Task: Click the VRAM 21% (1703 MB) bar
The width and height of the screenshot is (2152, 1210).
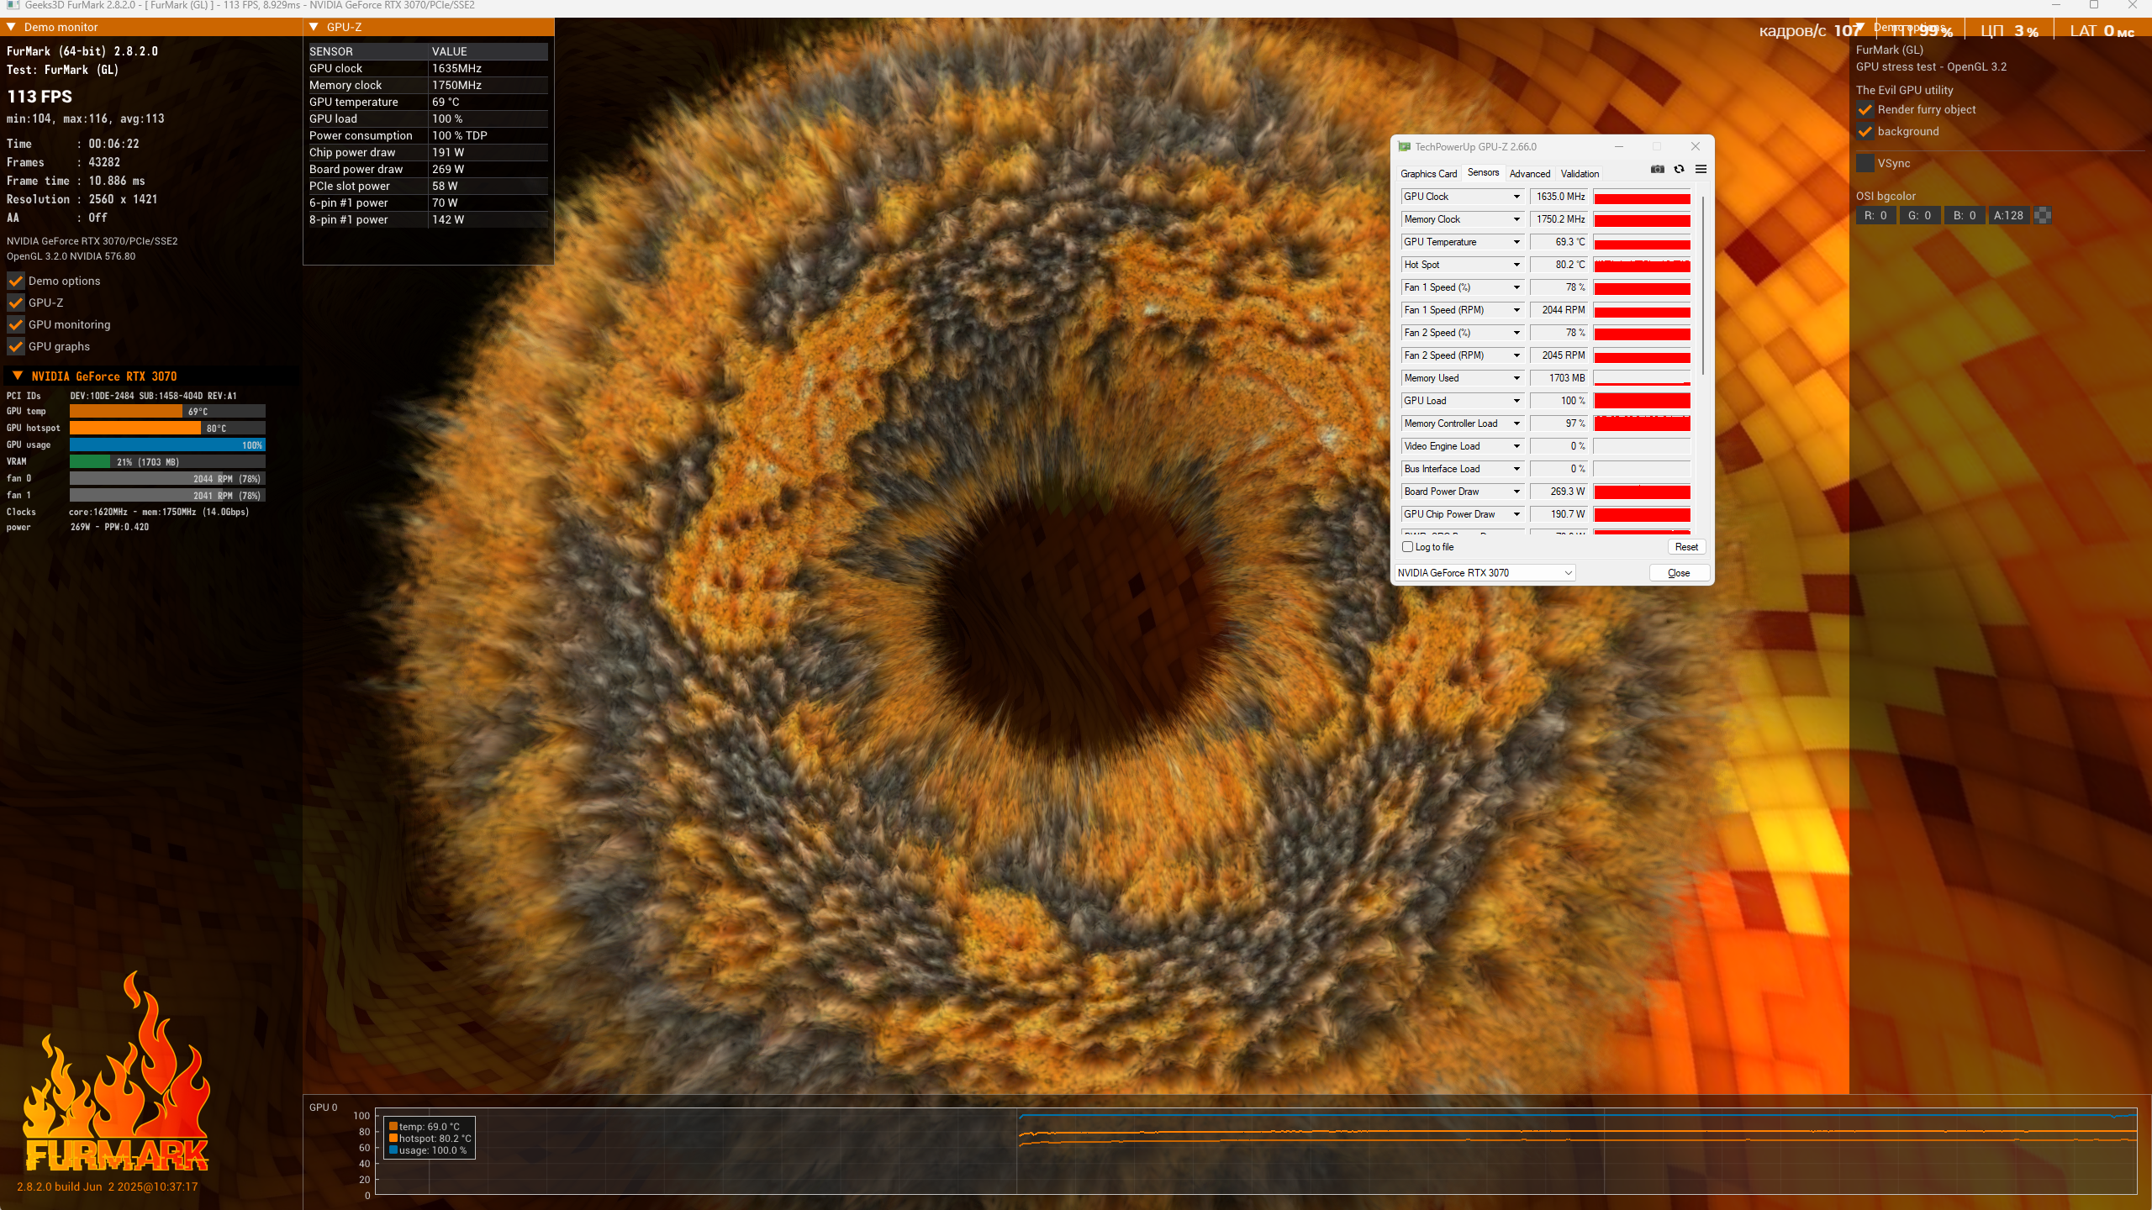Action: tap(167, 462)
